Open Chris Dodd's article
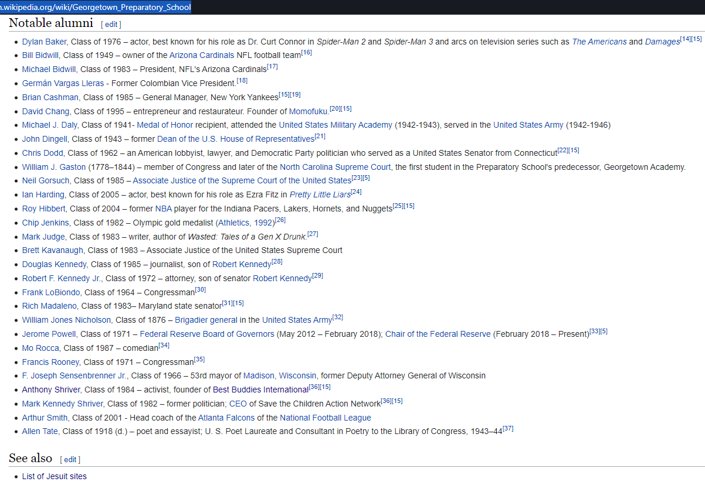This screenshot has width=705, height=485. [x=43, y=153]
